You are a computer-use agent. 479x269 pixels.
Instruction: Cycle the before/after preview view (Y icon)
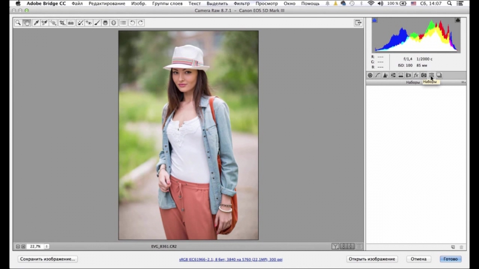click(335, 246)
